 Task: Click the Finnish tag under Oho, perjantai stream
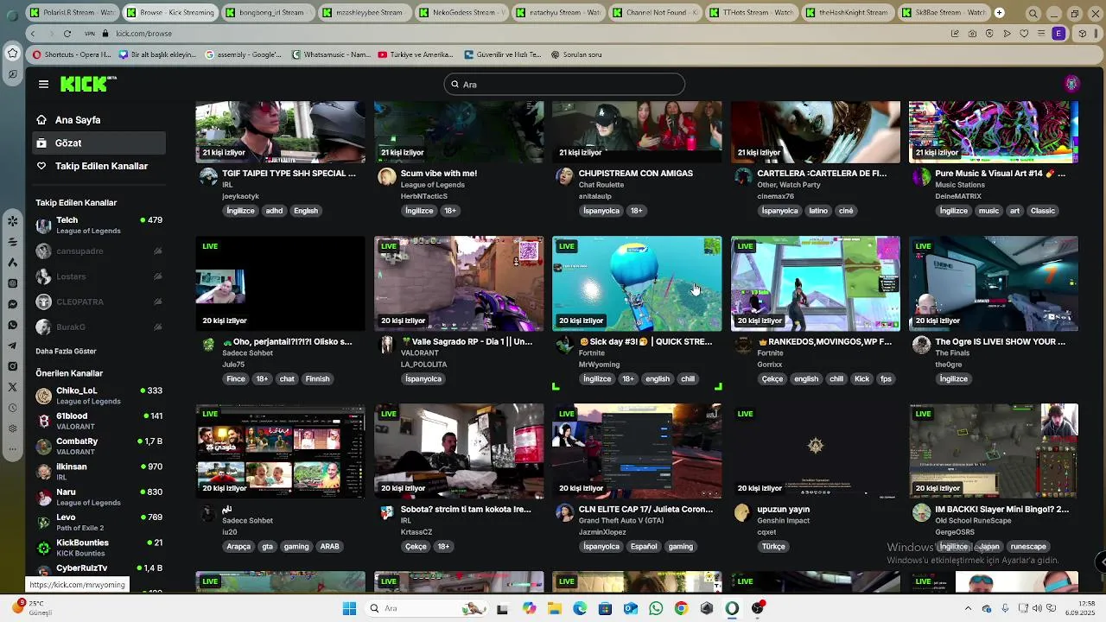(317, 379)
